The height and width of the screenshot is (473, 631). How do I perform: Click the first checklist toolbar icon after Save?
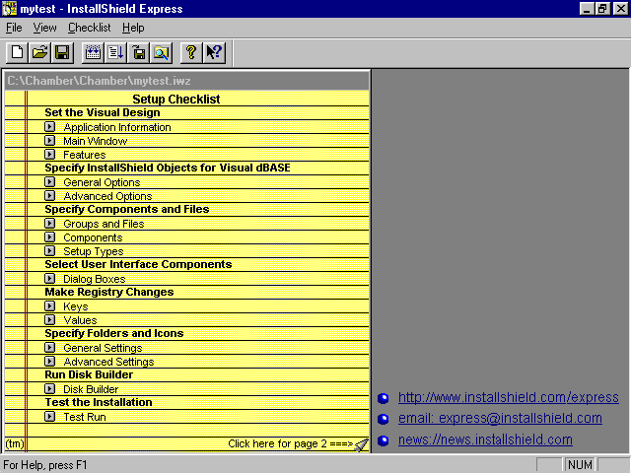[93, 52]
